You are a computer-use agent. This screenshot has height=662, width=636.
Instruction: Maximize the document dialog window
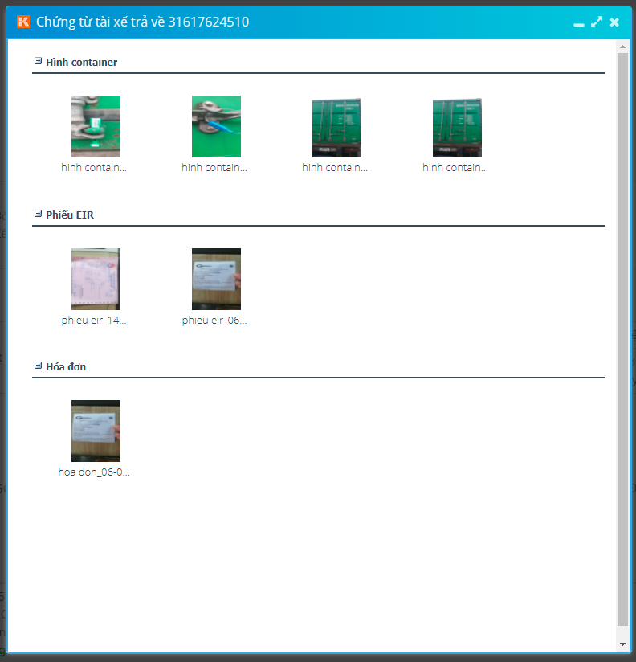coord(597,22)
